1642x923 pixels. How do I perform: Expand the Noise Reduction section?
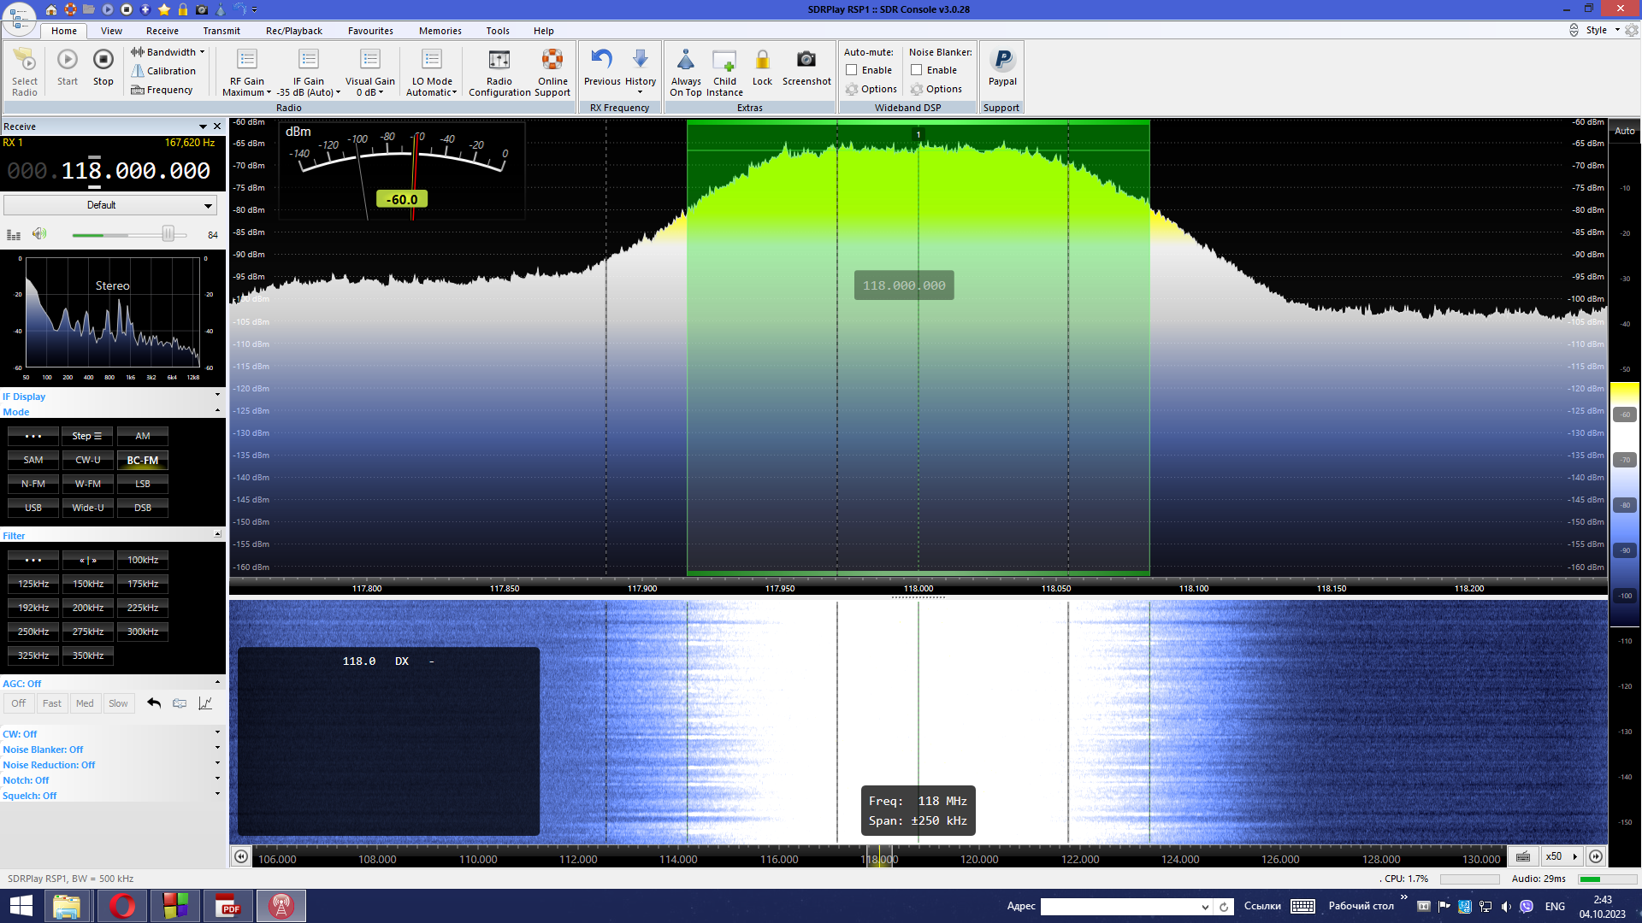click(217, 764)
